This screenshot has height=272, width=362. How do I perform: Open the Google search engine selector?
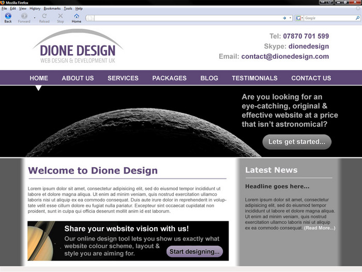click(299, 18)
